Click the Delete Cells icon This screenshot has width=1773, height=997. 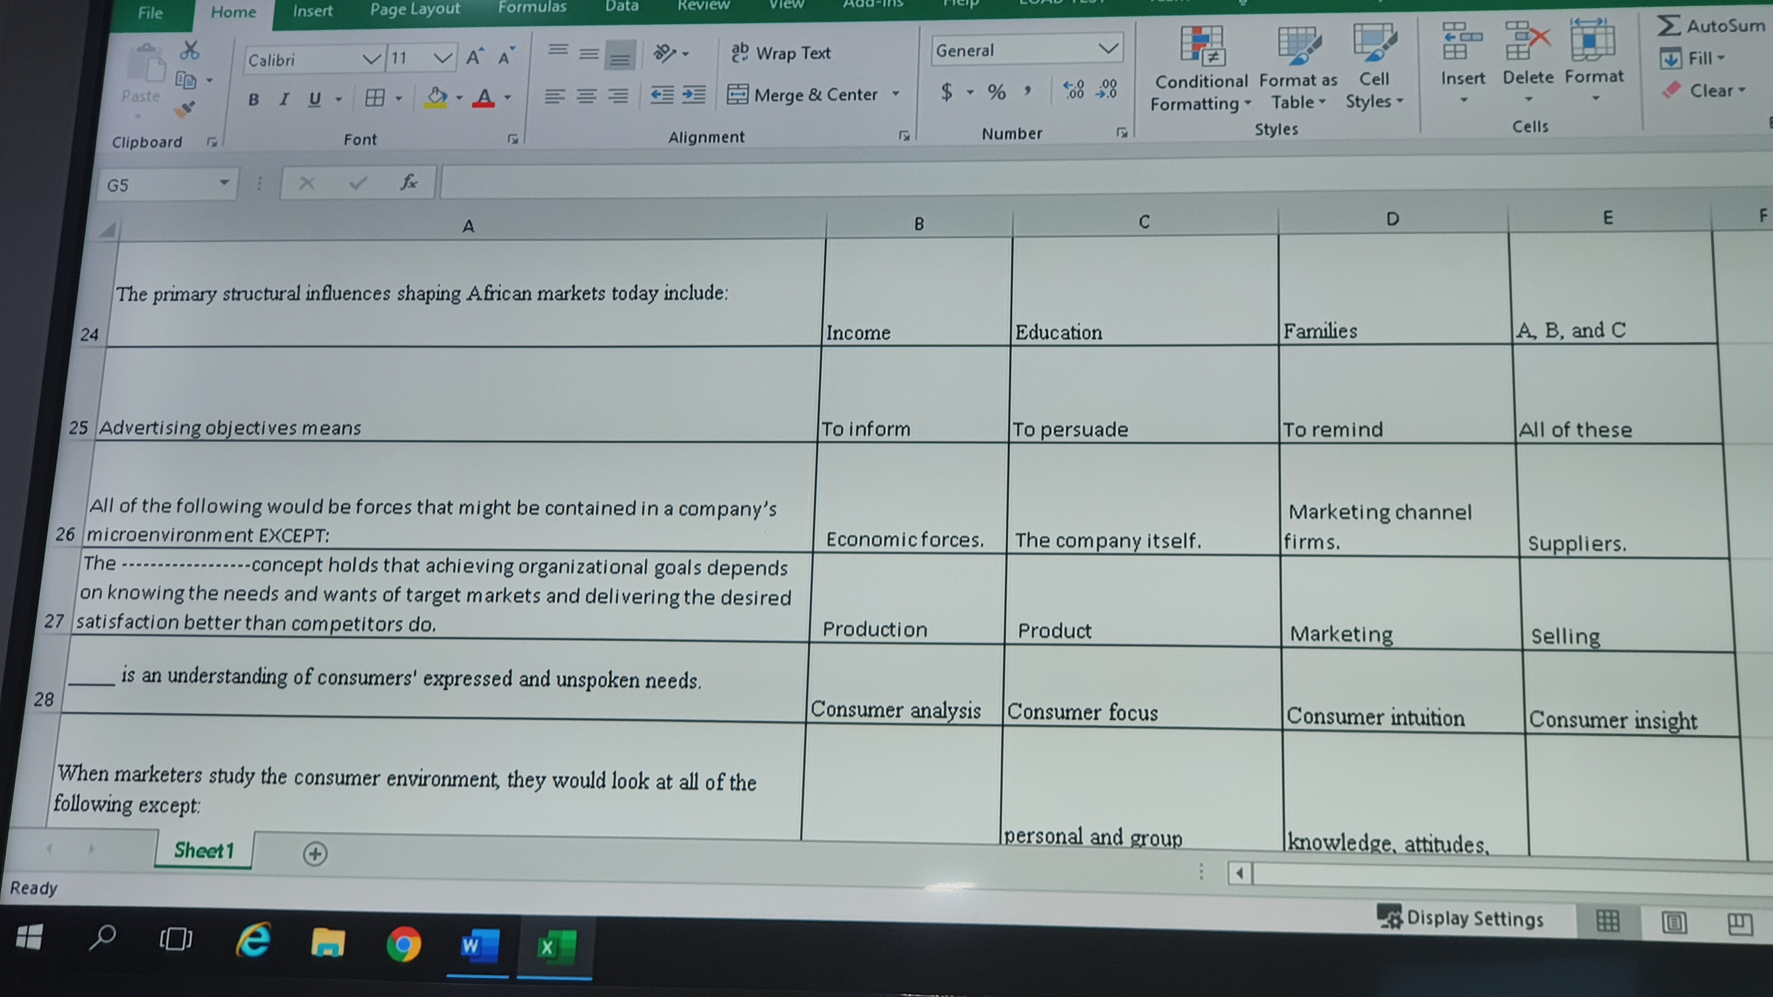(1528, 41)
